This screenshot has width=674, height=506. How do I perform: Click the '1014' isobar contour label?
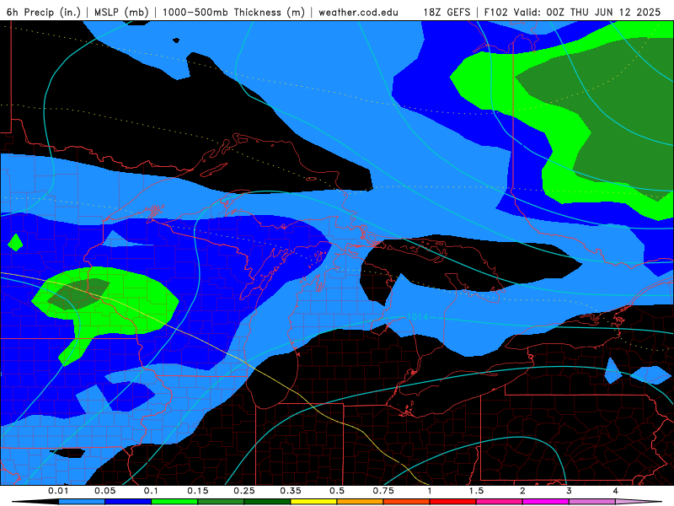click(x=417, y=317)
